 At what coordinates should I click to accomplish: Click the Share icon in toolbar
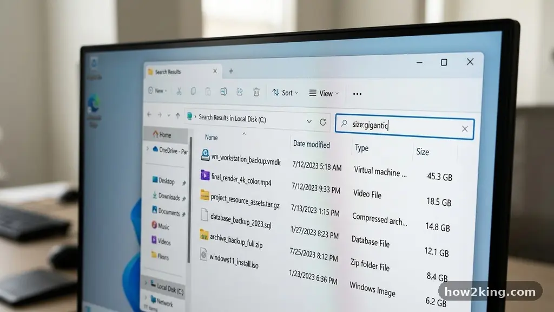240,92
